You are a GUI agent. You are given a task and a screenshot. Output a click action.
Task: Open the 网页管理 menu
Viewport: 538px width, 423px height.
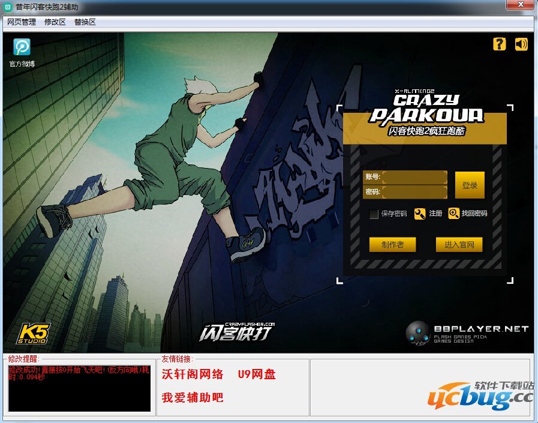coord(22,22)
